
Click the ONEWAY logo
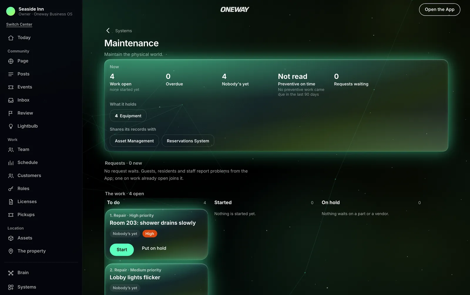[x=235, y=9]
